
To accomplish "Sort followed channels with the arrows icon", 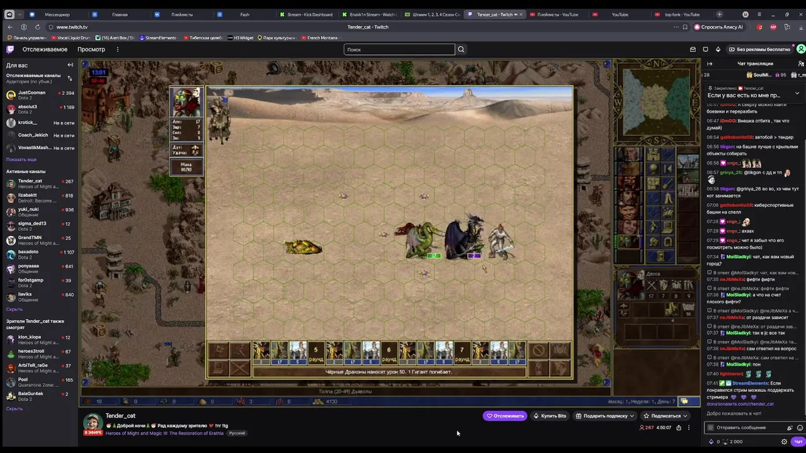I will coord(70,78).
